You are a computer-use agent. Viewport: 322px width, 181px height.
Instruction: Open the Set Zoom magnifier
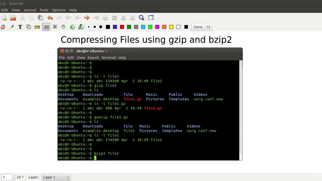pos(142,18)
